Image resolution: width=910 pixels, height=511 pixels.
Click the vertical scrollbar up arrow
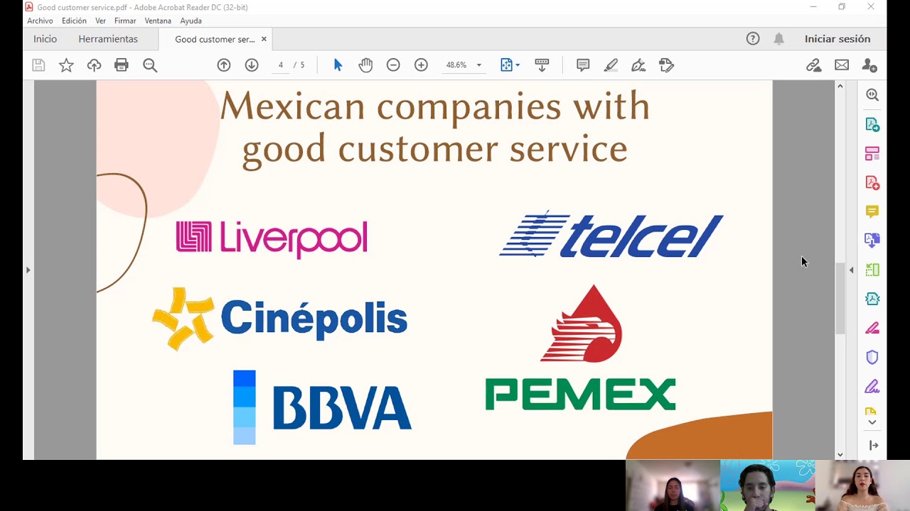click(840, 86)
